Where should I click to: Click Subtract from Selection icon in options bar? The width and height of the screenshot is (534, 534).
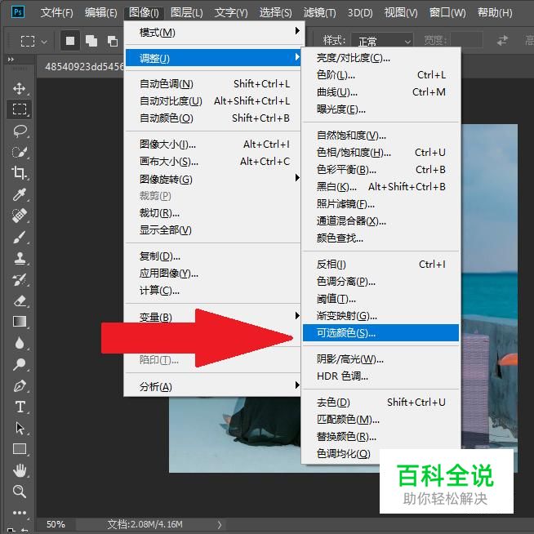point(113,41)
